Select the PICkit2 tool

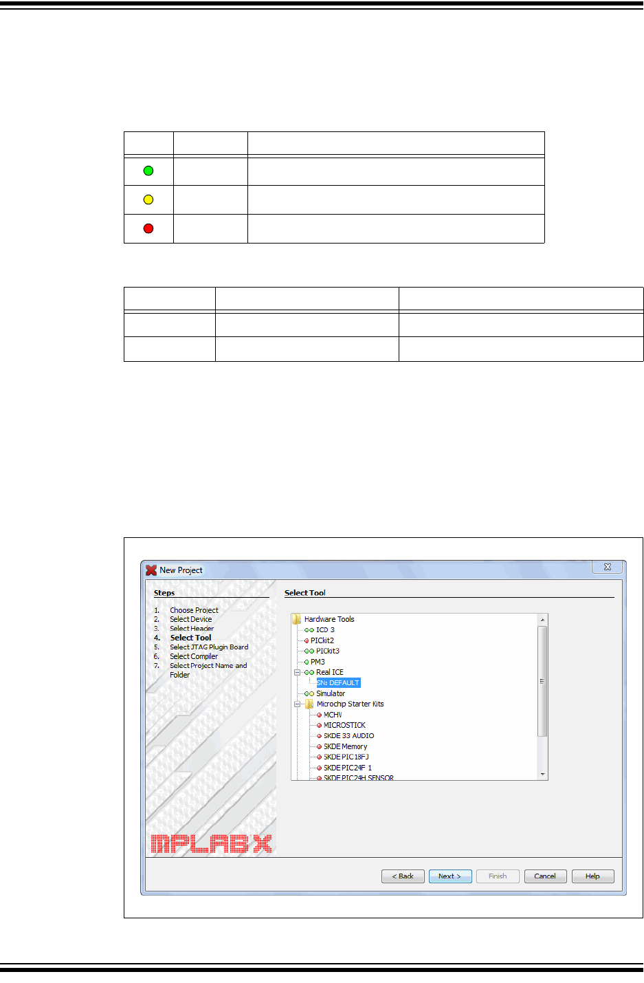pos(322,640)
